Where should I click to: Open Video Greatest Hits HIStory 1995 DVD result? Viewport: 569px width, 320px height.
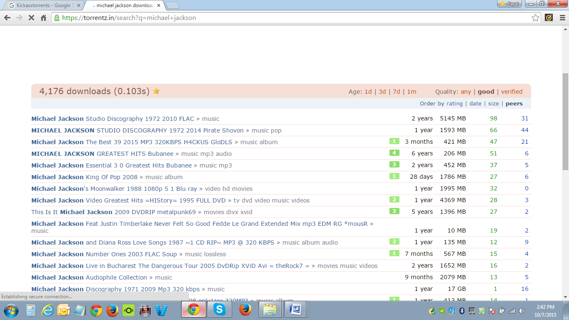click(x=128, y=200)
